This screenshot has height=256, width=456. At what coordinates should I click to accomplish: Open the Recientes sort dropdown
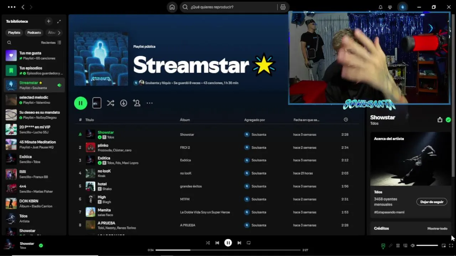pos(51,43)
